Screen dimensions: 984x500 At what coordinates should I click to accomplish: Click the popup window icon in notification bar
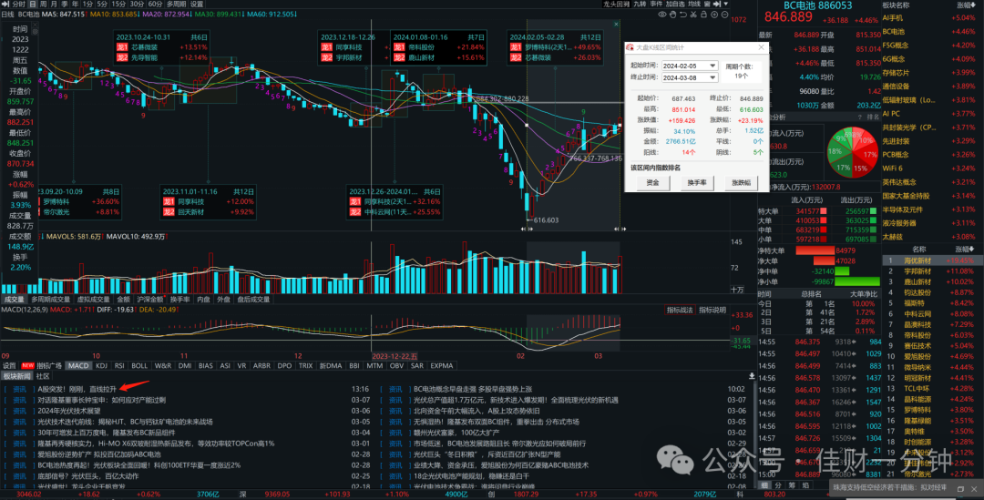click(961, 489)
